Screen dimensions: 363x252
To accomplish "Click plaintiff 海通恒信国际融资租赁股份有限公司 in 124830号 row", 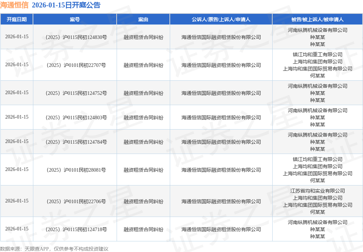I will (221, 37).
